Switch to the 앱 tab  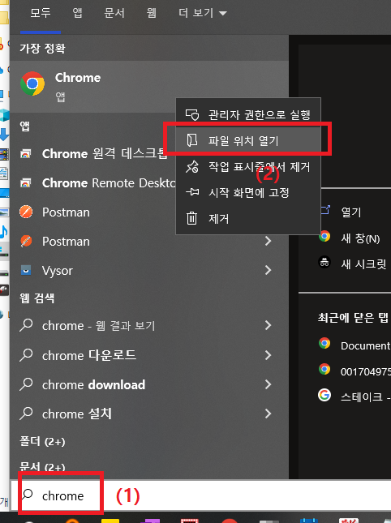click(x=77, y=13)
